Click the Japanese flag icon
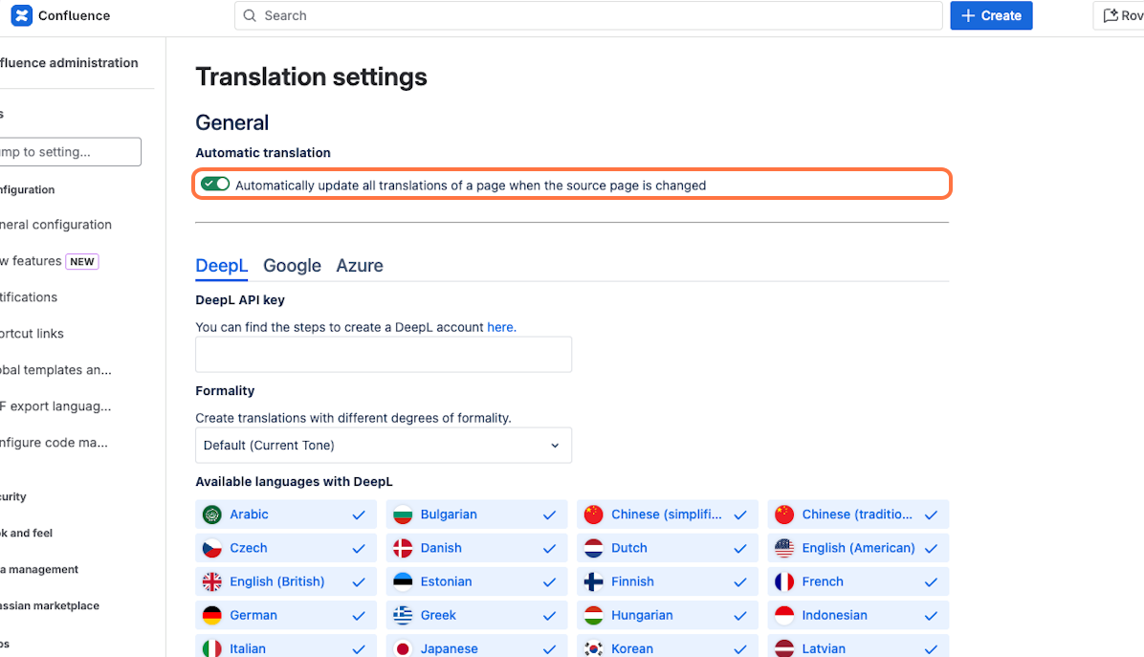Image resolution: width=1144 pixels, height=657 pixels. pyautogui.click(x=403, y=649)
